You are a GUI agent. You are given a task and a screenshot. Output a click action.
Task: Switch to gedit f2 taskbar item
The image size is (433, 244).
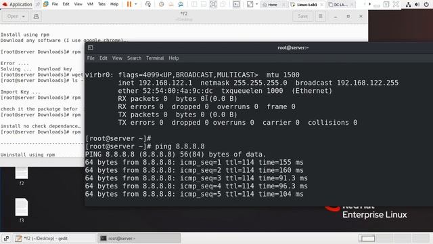click(55, 238)
